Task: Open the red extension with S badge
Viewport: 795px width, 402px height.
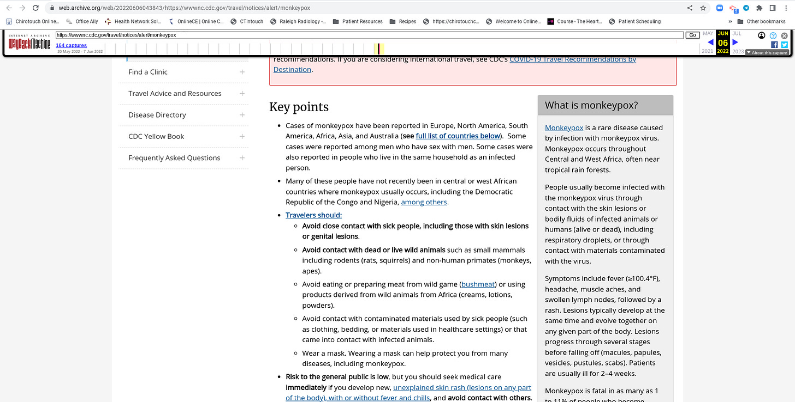Action: [x=733, y=8]
